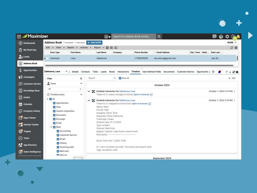The height and width of the screenshot is (193, 257).
Task: Open the help question mark icon in the top bar
Action: click(x=233, y=36)
